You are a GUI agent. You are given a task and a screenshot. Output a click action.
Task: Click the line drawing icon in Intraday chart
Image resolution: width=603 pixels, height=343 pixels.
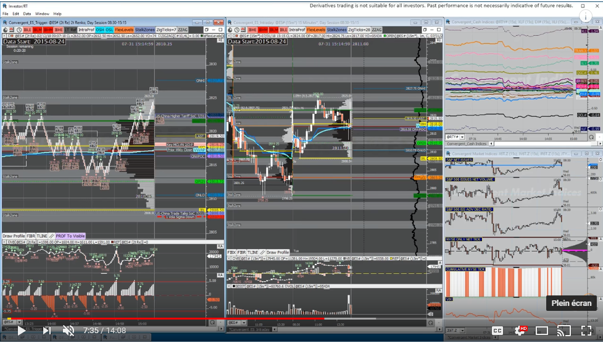pos(263,252)
